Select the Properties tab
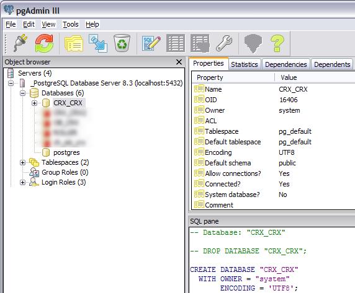355x293 pixels. click(x=209, y=63)
